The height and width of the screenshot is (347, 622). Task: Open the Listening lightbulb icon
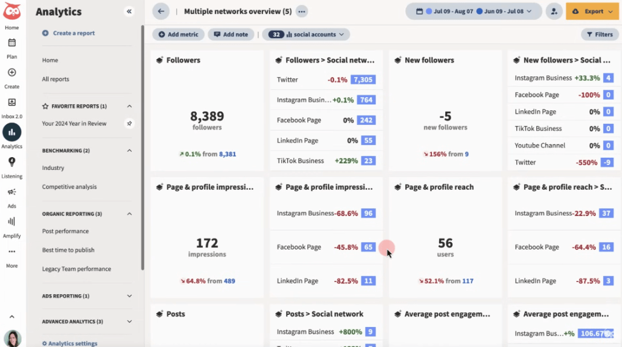coord(12,161)
